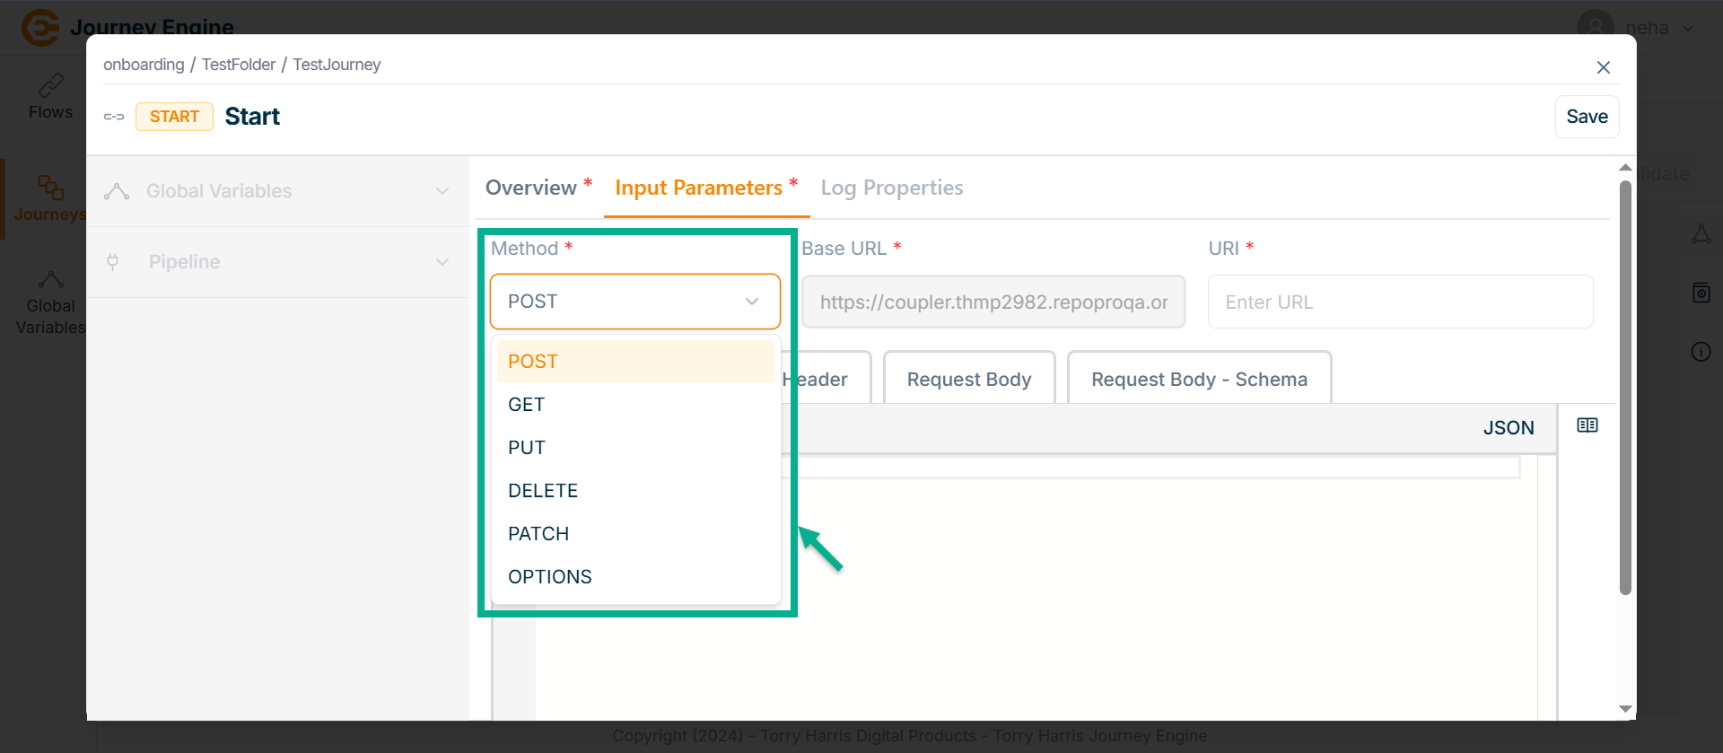The height and width of the screenshot is (753, 1723).
Task: Close the Start dialog with X
Action: (1603, 67)
